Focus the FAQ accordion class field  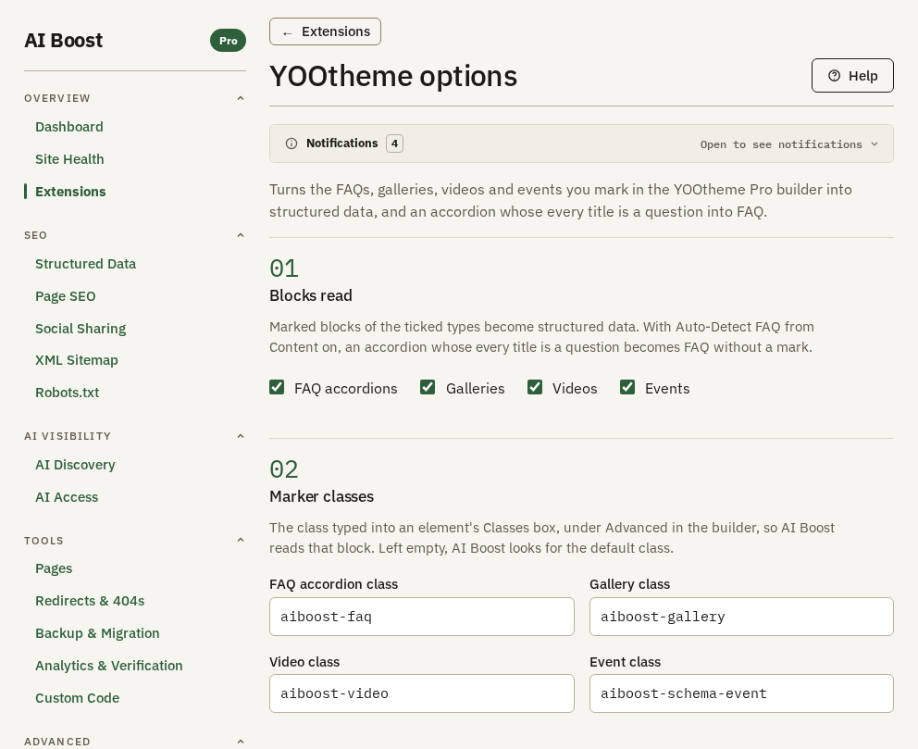422,617
